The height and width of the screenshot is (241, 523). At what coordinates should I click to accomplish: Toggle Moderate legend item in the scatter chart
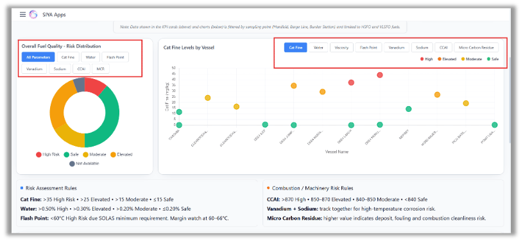[x=471, y=59]
